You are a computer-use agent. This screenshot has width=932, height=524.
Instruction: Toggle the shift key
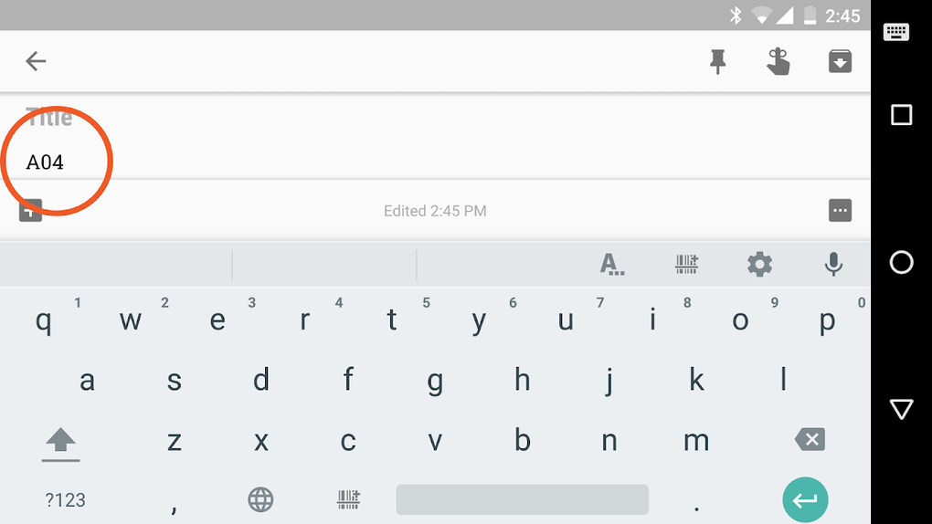pos(60,444)
